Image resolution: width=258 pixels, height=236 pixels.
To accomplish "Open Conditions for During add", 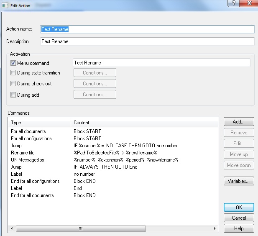I will tap(95, 95).
